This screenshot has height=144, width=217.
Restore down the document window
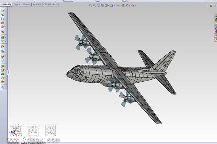point(211,6)
